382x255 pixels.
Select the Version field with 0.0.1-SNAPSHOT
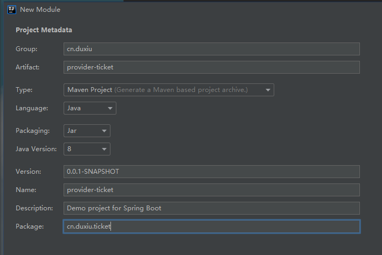coord(211,172)
